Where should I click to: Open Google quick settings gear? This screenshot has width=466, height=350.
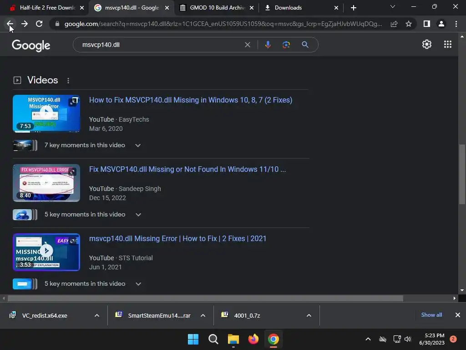click(427, 44)
